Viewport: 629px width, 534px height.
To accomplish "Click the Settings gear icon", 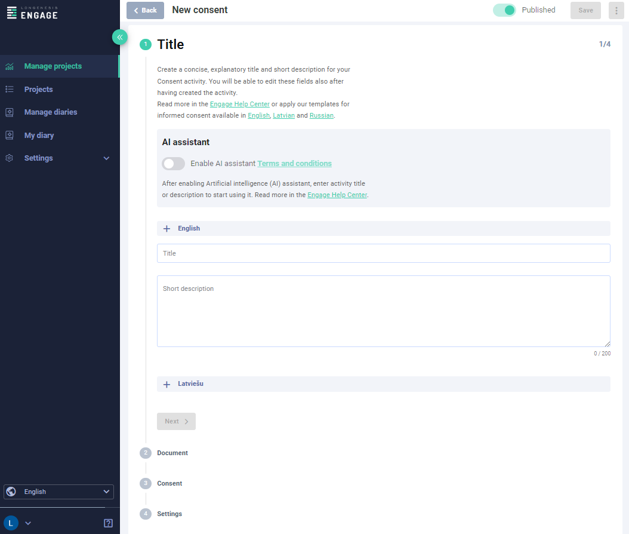I will pos(10,158).
